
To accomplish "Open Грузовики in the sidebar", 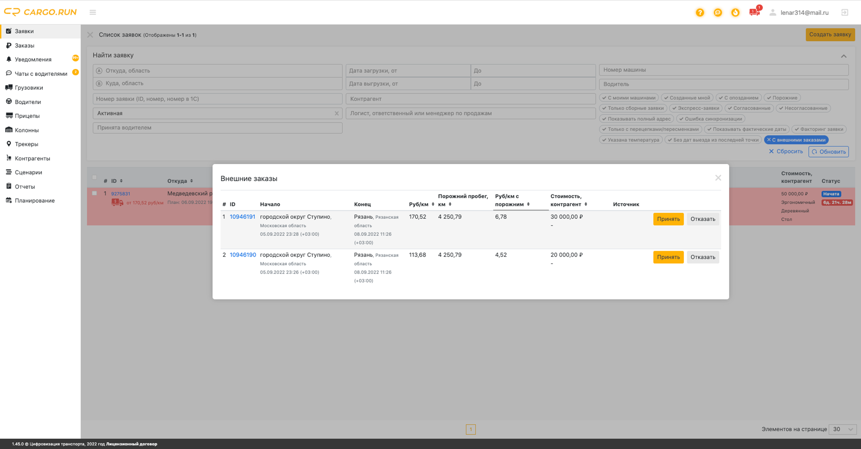I will point(29,88).
